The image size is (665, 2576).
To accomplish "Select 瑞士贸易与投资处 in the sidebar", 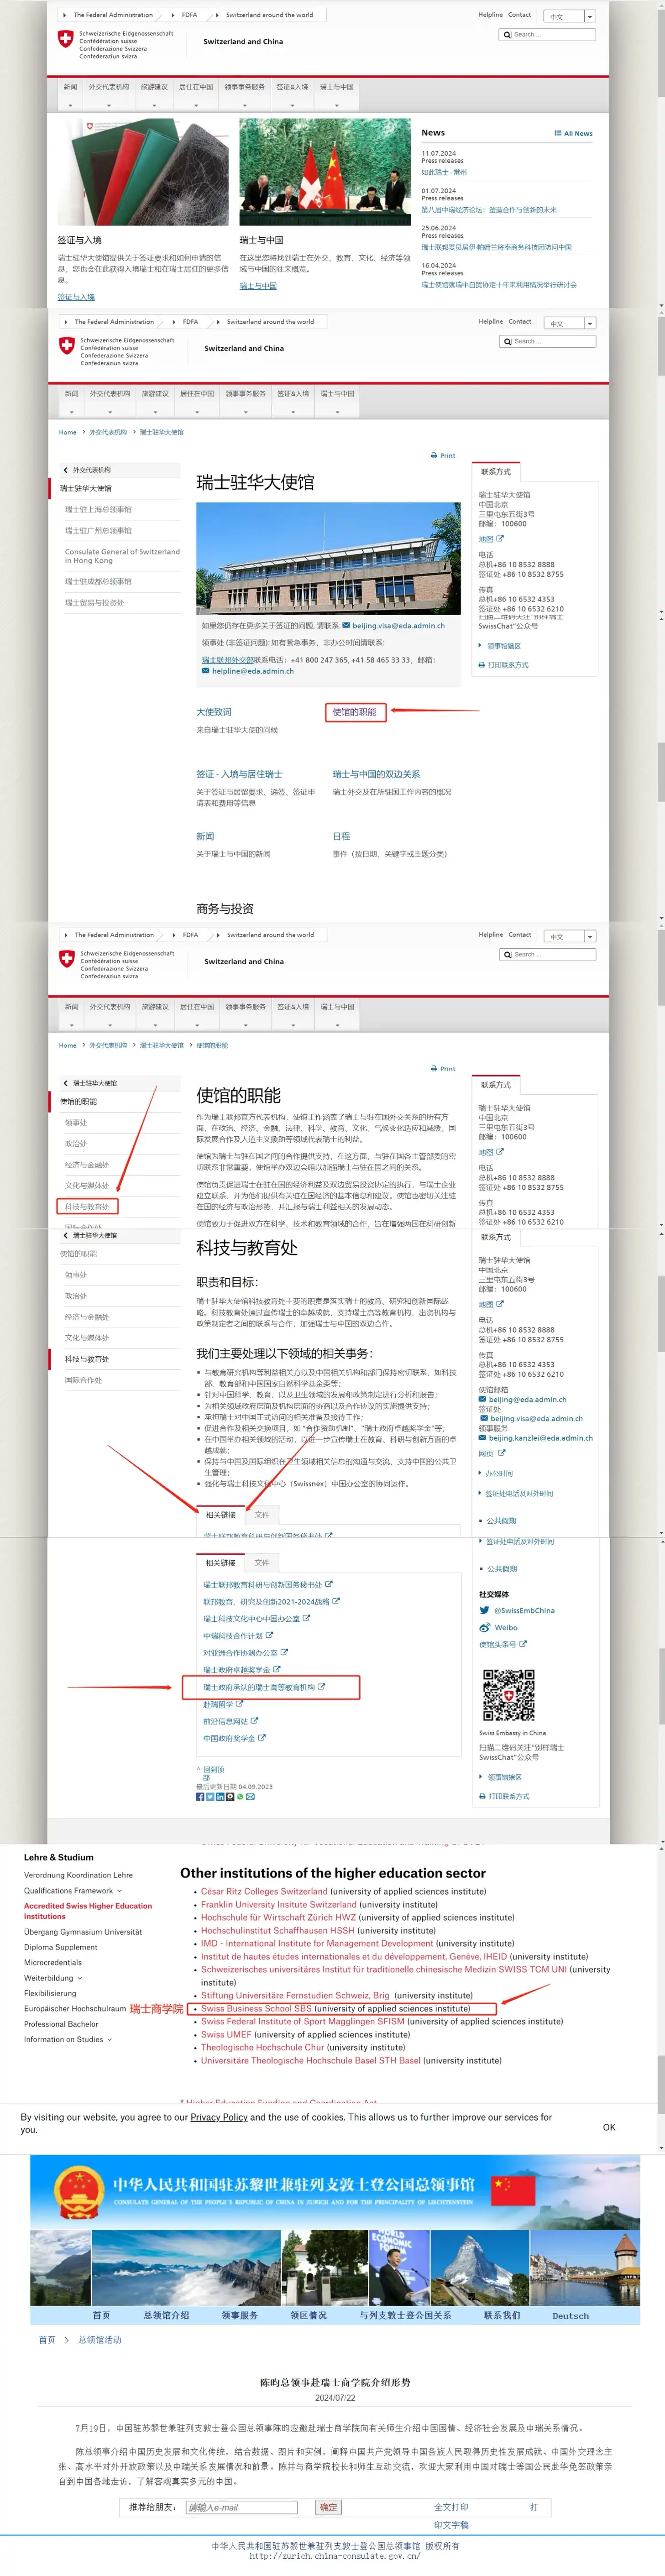I will coord(95,603).
